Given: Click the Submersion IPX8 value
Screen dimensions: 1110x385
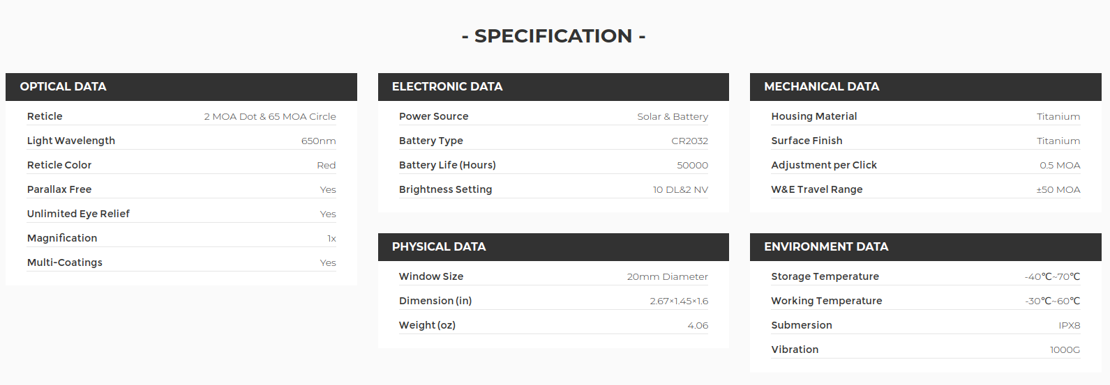Looking at the screenshot, I should click(1070, 325).
